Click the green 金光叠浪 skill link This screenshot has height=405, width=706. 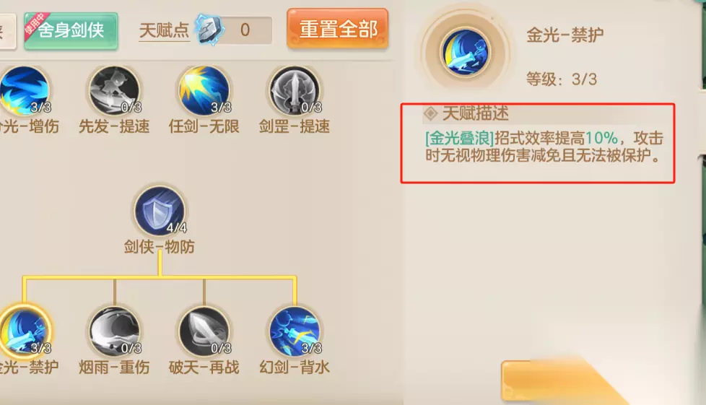460,138
